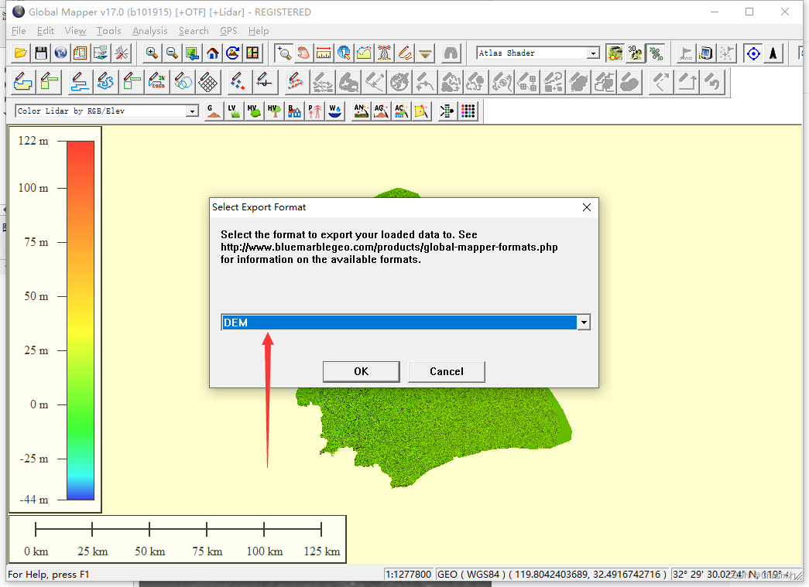Open the Tools menu
809x587 pixels.
pos(109,31)
